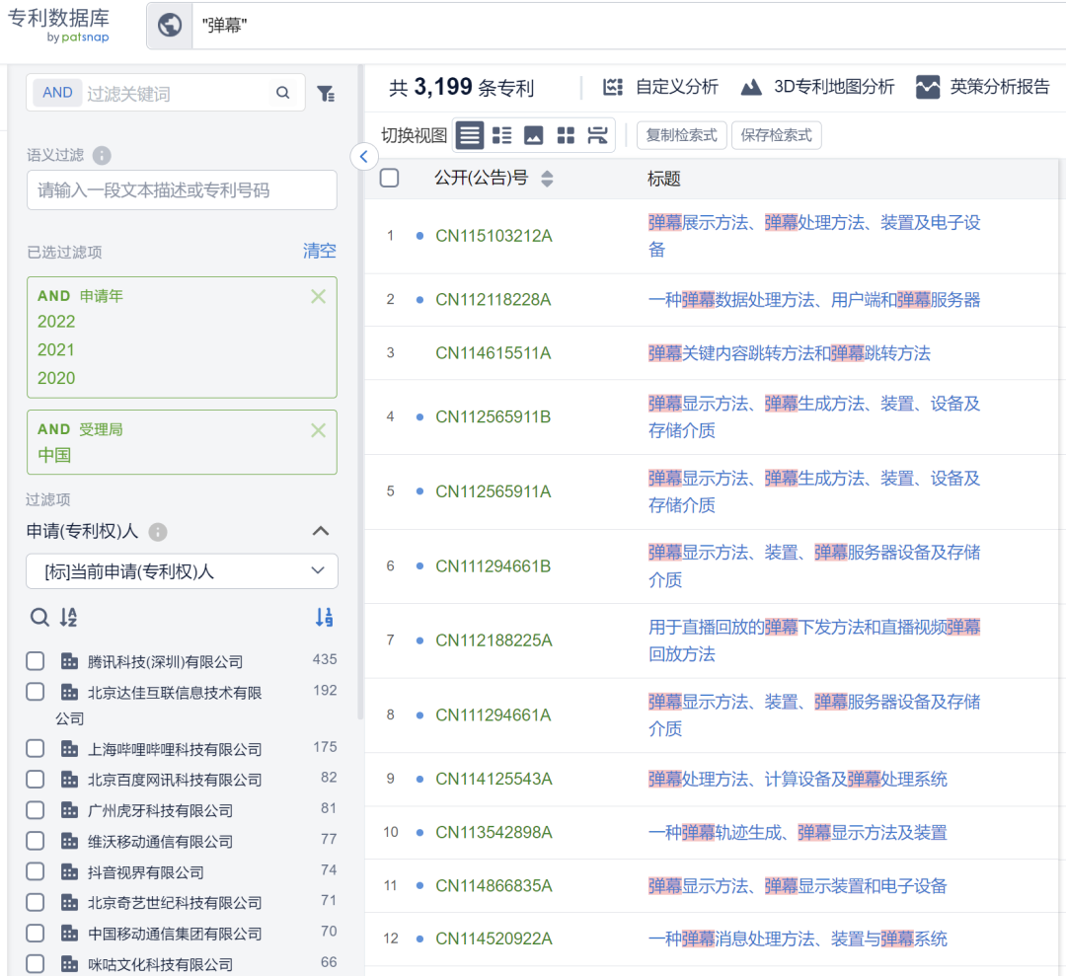
Task: Switch to the four-square grid view
Action: pyautogui.click(x=566, y=135)
